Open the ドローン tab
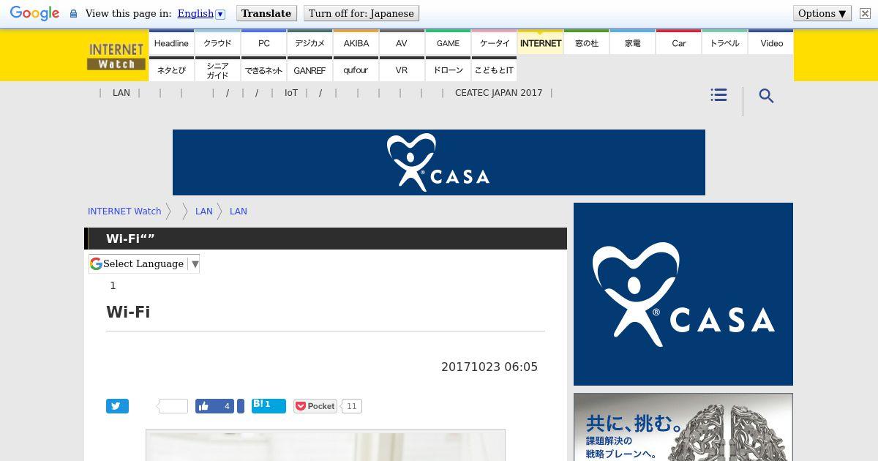The height and width of the screenshot is (461, 878). pyautogui.click(x=448, y=70)
